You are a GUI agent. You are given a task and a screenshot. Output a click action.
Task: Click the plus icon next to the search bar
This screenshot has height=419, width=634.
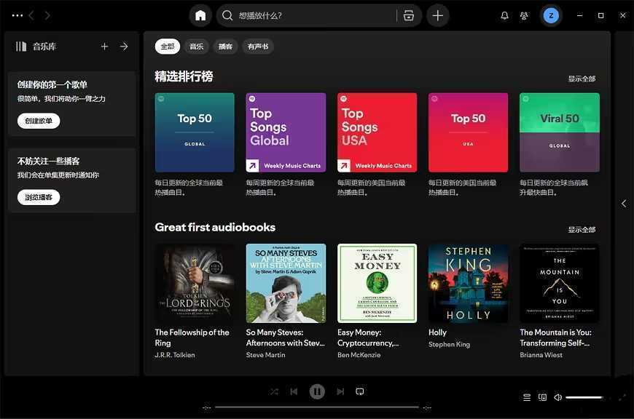[437, 15]
